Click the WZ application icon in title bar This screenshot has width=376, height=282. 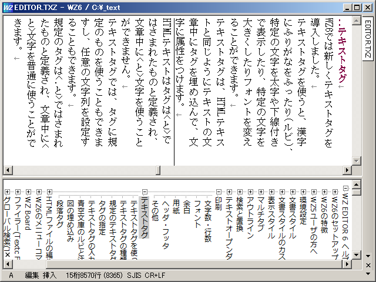[x=7, y=7]
